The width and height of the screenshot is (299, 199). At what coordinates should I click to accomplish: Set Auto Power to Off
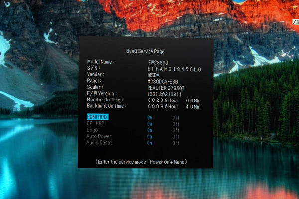coord(176,137)
